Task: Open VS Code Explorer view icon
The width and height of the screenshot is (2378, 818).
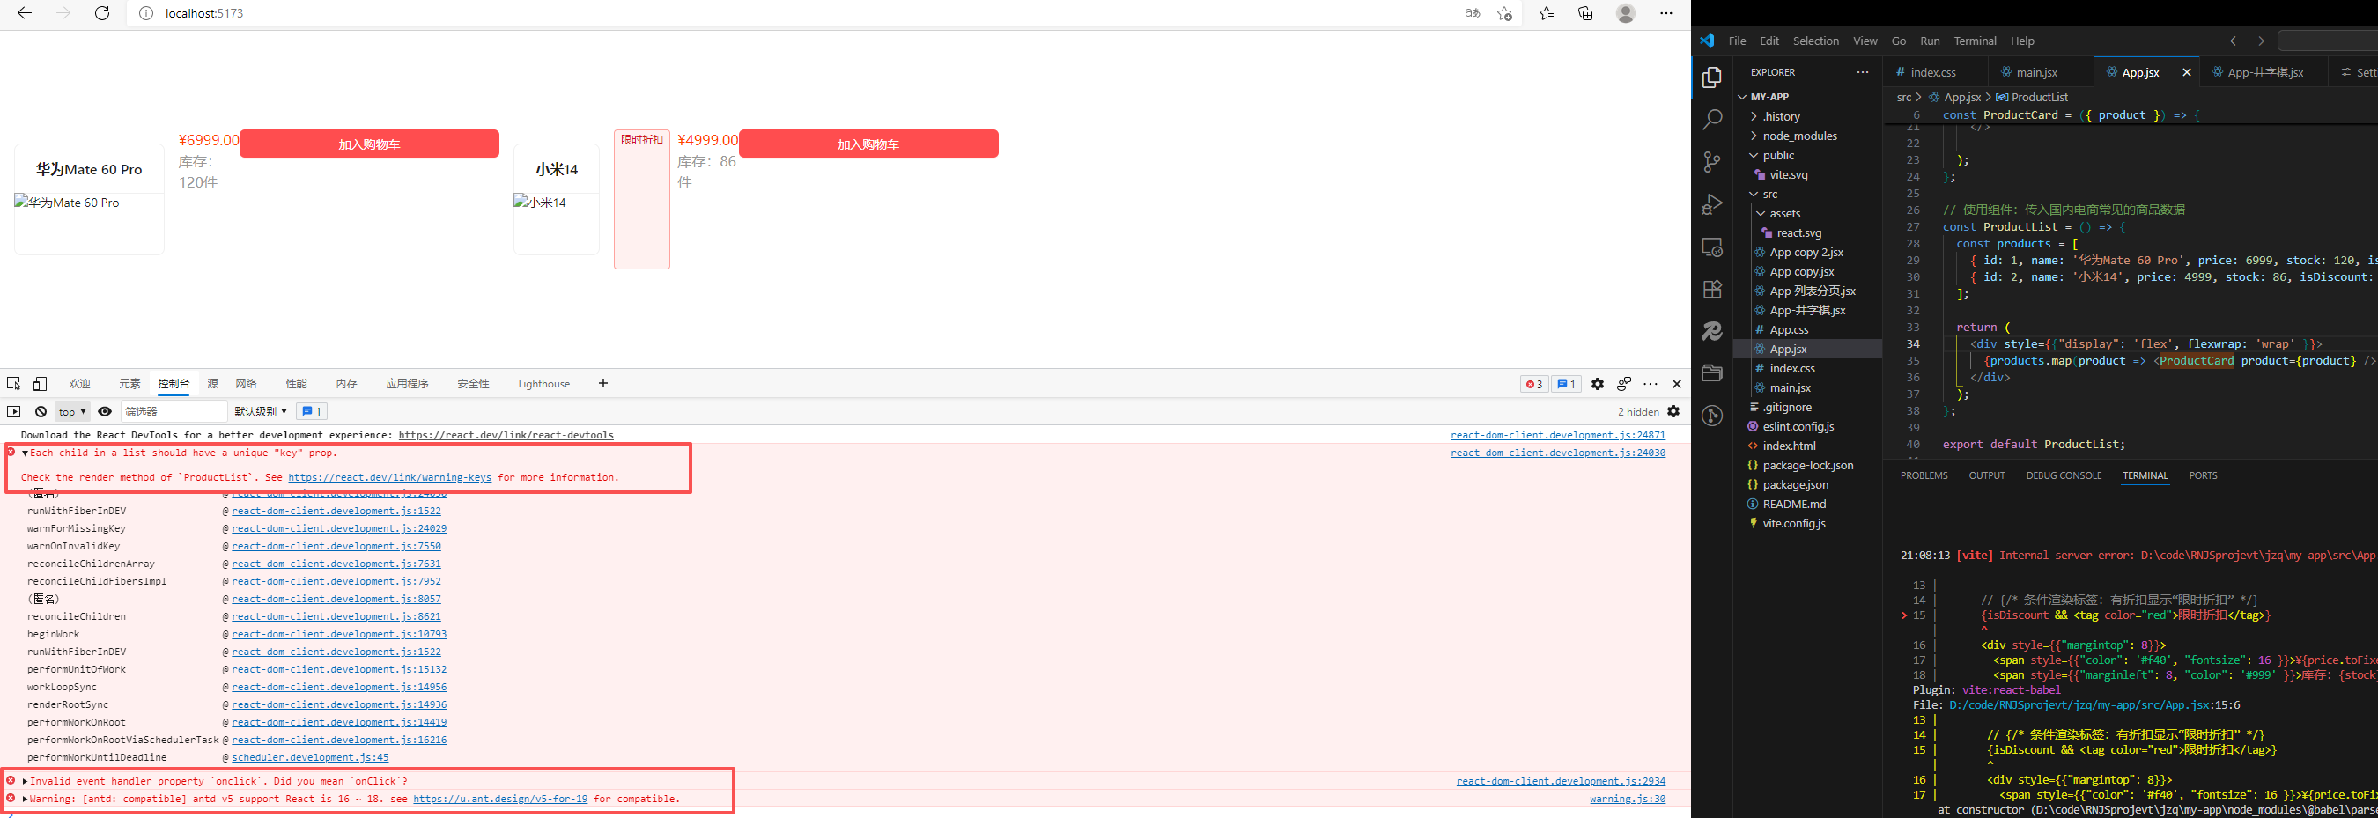Action: click(1711, 77)
